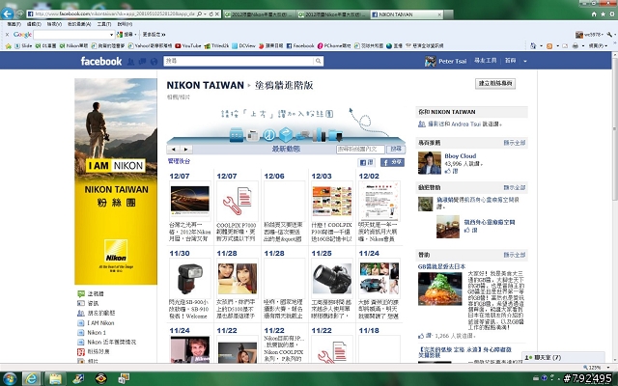Screen dimensions: 618x386
Task: Open DCView bookmark in favorites bar
Action: point(243,45)
